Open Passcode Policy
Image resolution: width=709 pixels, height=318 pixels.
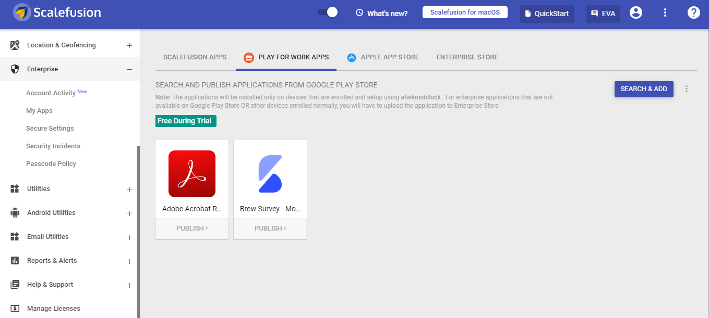click(x=51, y=164)
